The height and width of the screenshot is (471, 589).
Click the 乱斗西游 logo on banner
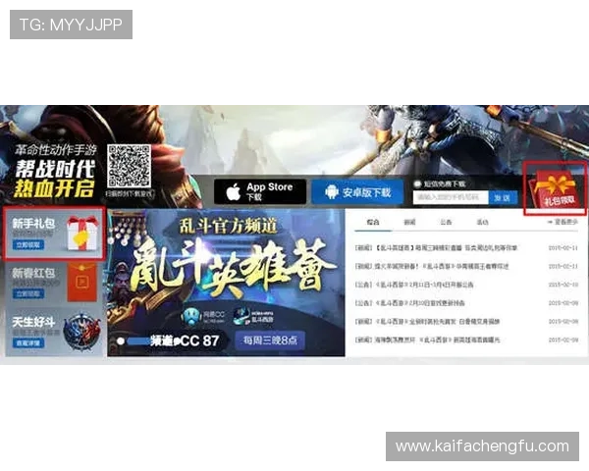(x=253, y=316)
